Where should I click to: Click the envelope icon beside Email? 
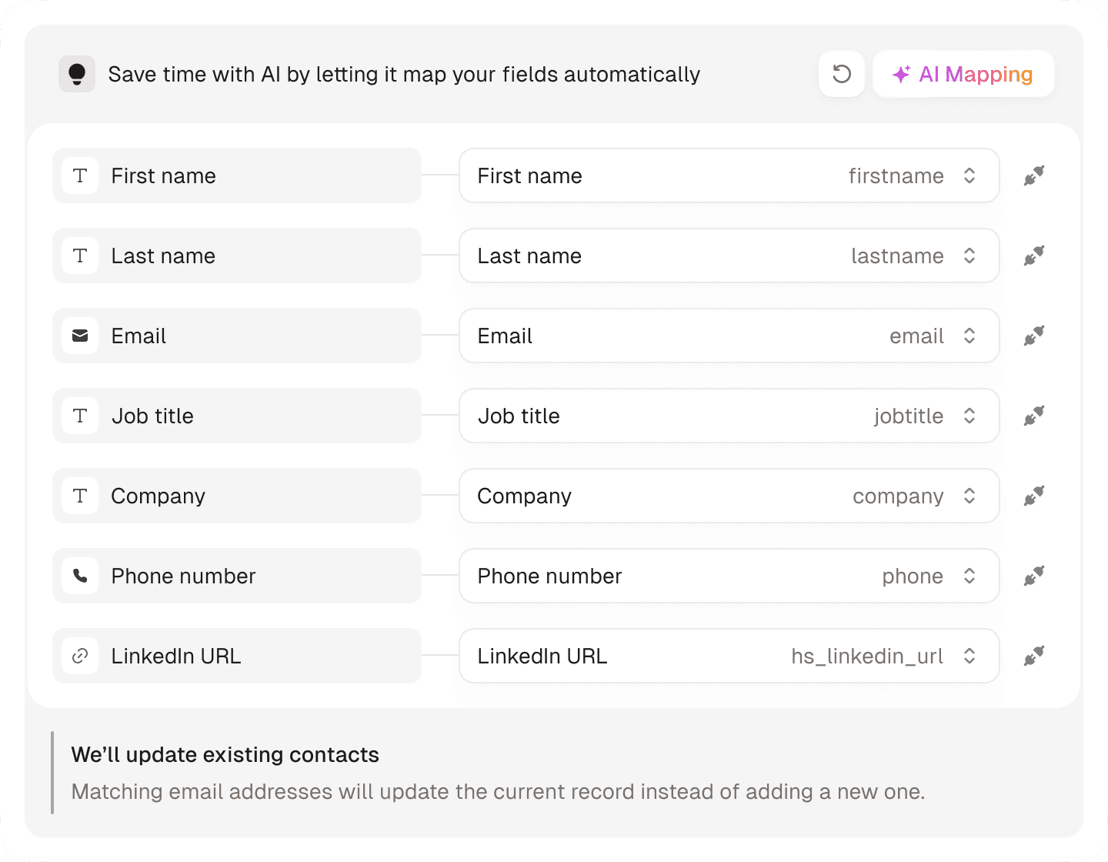80,336
